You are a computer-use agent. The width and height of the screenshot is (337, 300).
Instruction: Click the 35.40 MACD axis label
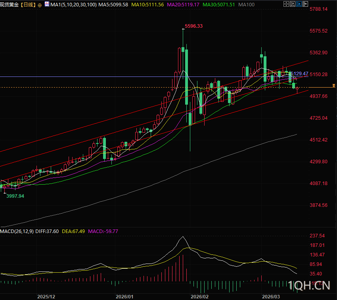[316, 274]
